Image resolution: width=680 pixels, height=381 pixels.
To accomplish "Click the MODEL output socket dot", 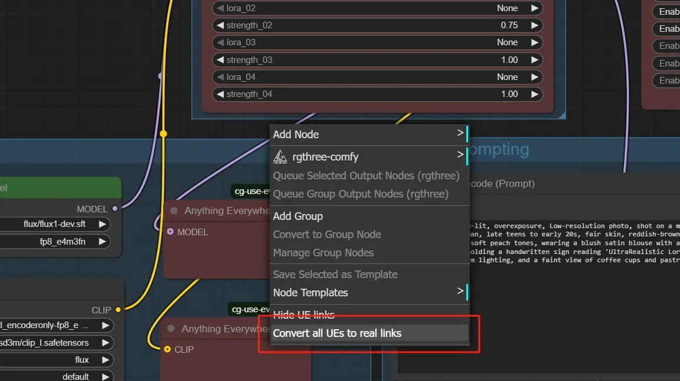I will [x=115, y=209].
